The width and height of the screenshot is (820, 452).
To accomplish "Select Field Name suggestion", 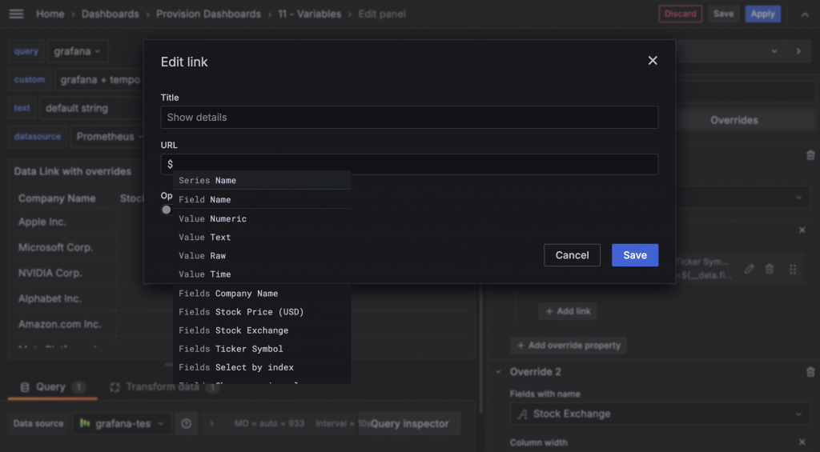I will click(262, 200).
